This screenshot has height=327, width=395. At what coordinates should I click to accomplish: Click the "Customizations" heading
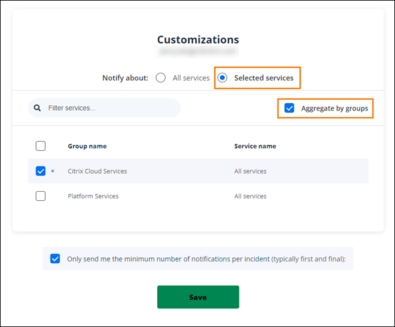click(x=198, y=40)
